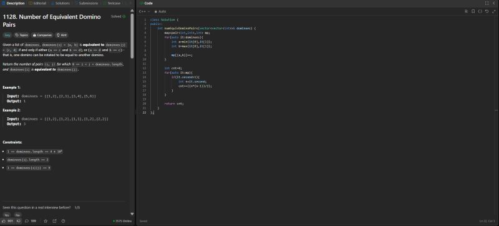Select the Code panel tab
499x226 pixels.
click(147, 3)
